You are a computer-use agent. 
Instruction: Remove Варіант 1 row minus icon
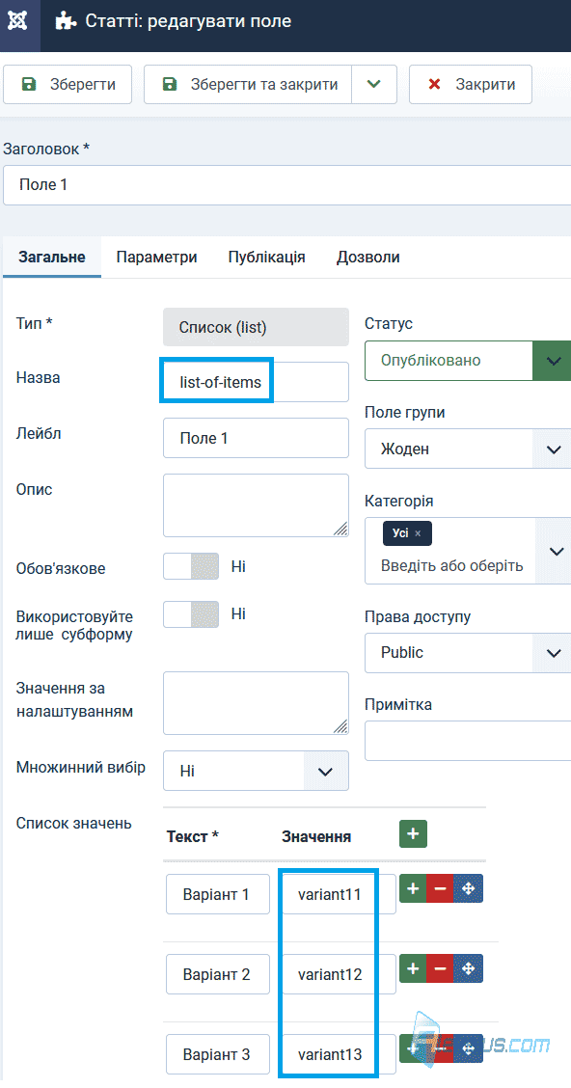440,889
